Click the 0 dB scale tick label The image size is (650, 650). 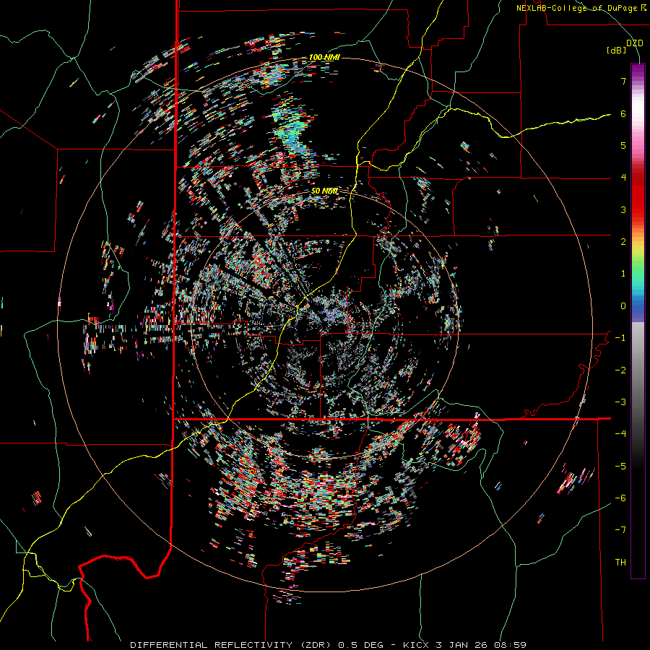(623, 306)
